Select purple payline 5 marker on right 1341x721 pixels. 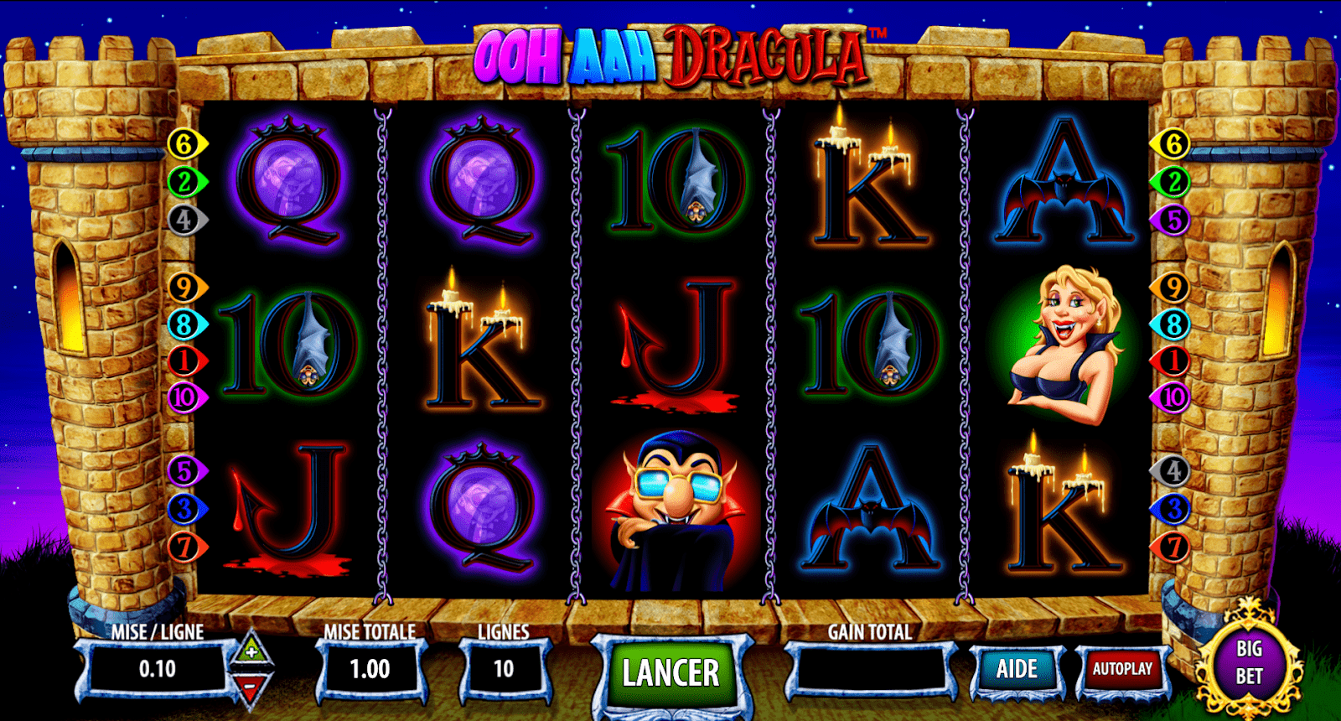[1173, 220]
